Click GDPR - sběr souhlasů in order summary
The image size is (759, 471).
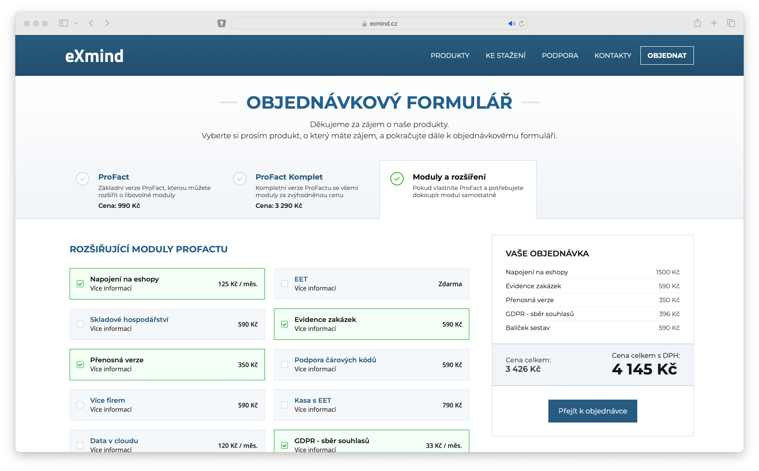click(x=540, y=314)
